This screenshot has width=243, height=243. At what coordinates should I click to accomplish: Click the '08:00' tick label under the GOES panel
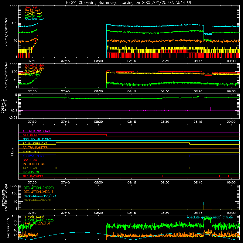pos(98,122)
